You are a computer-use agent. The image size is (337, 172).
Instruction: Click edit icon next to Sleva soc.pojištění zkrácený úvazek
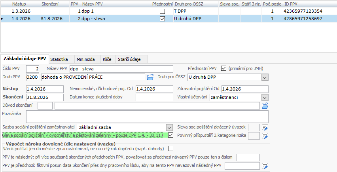pos(265,127)
